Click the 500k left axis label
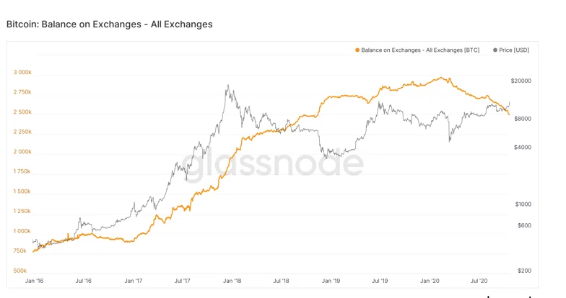566x298 pixels. (20, 271)
